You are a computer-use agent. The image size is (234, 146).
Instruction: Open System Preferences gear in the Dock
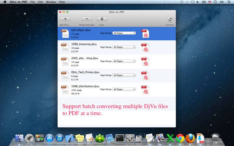tap(130, 138)
